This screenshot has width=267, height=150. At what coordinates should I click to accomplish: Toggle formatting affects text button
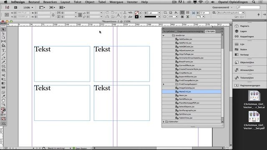pyautogui.click(x=5, y=115)
